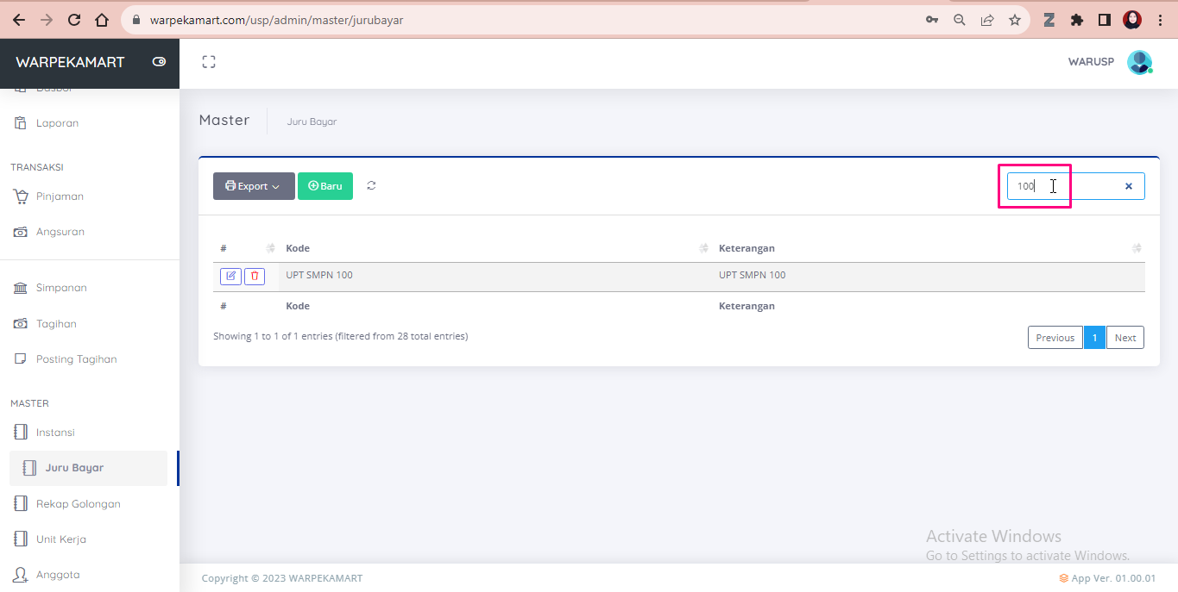Click the address bar URL
The image size is (1178, 592).
click(276, 20)
